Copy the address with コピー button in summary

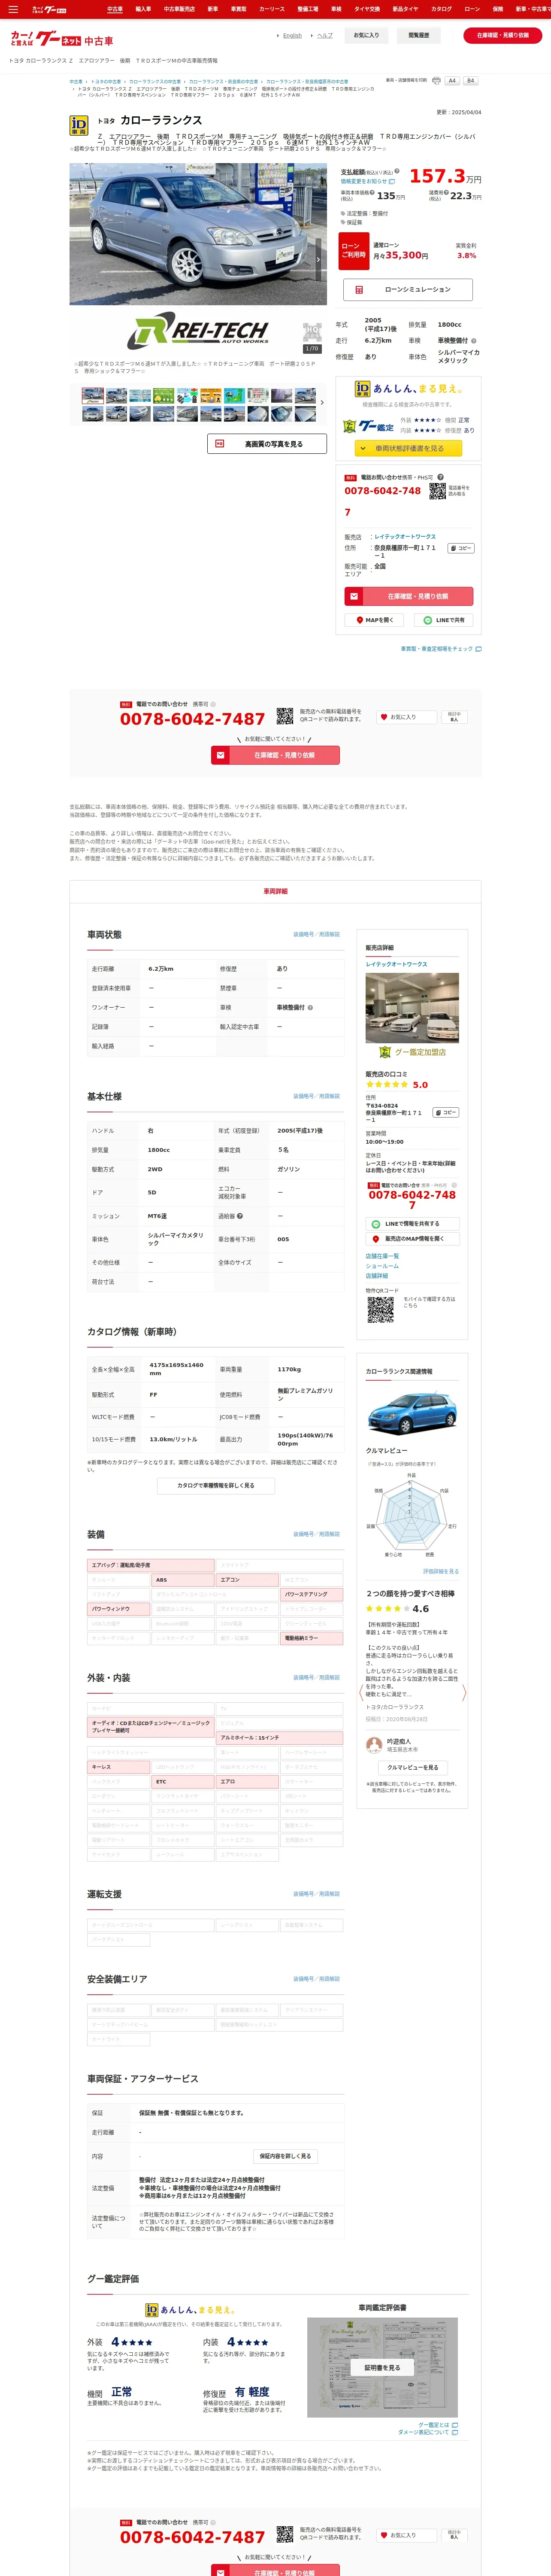tap(461, 548)
